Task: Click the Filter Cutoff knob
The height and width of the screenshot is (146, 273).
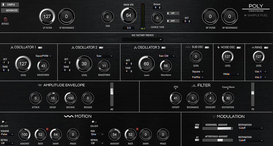Action: [x=176, y=98]
